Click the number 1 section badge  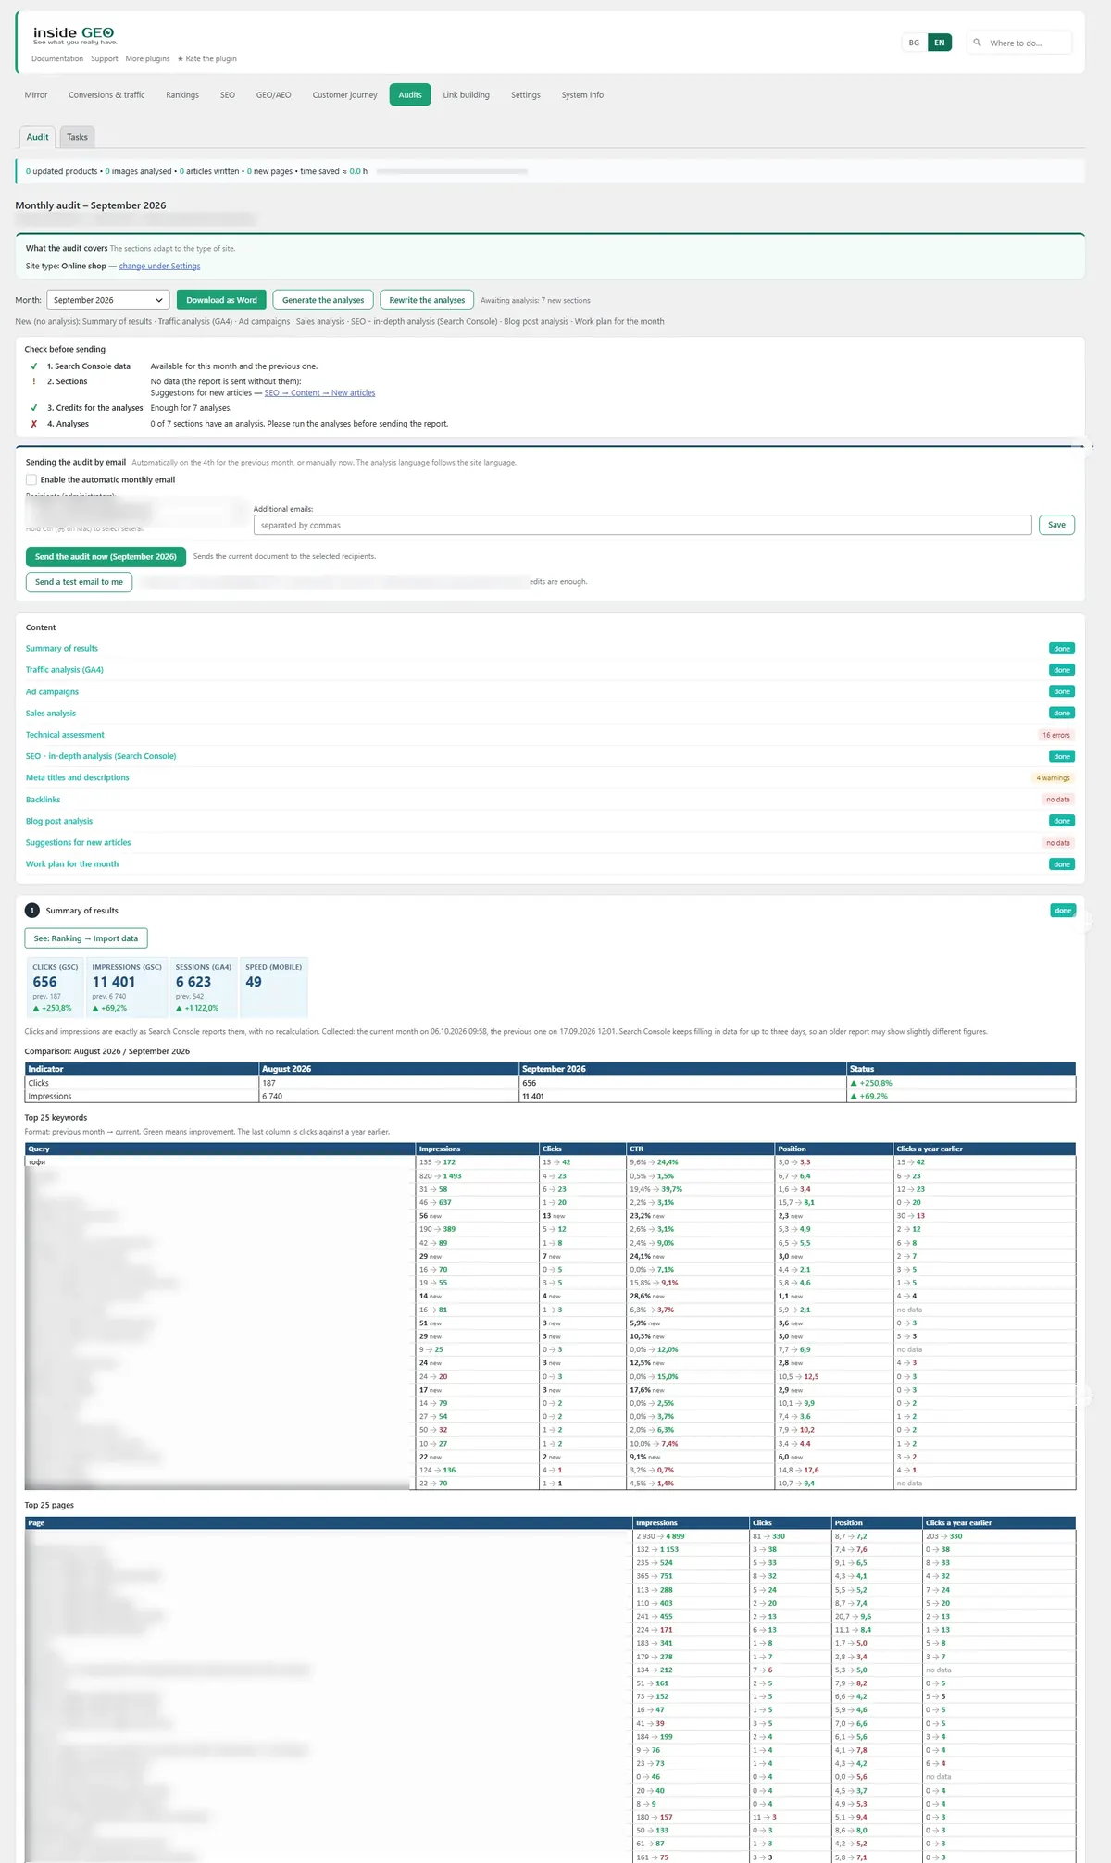pos(31,911)
